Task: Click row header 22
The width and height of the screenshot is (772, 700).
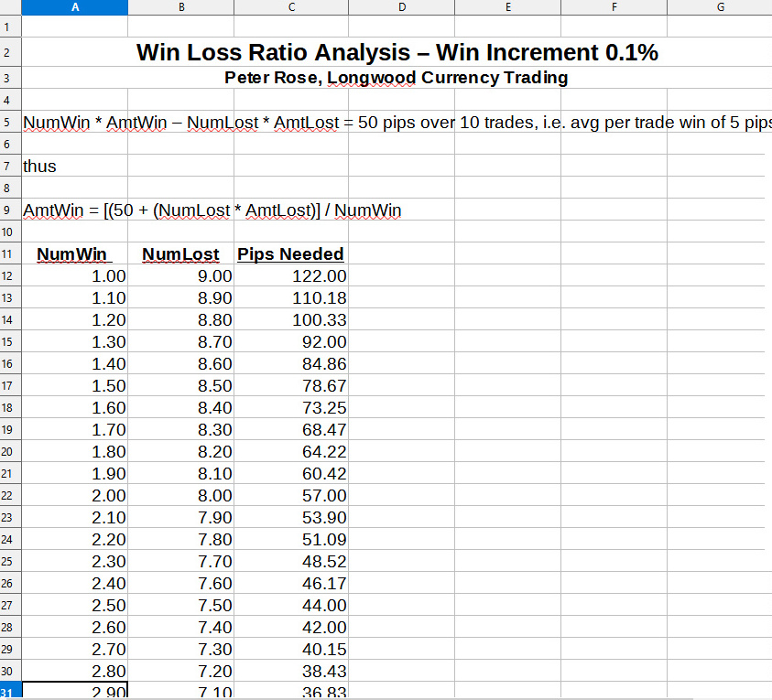Action: pyautogui.click(x=9, y=495)
